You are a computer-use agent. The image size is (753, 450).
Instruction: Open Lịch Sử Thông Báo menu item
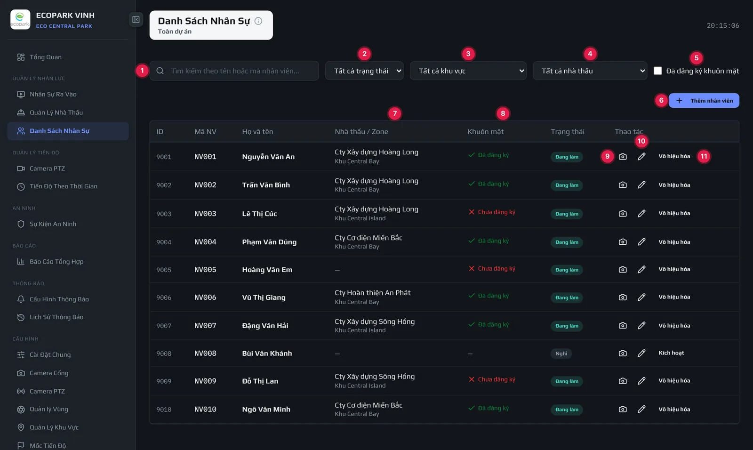(x=68, y=317)
